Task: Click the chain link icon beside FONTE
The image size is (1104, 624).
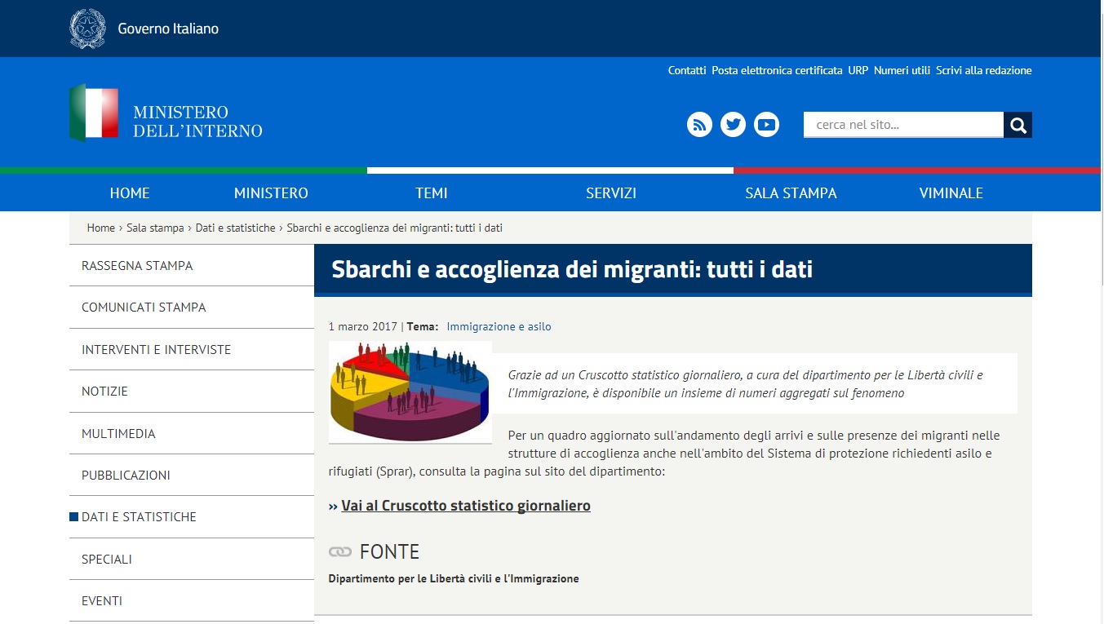Action: click(339, 552)
